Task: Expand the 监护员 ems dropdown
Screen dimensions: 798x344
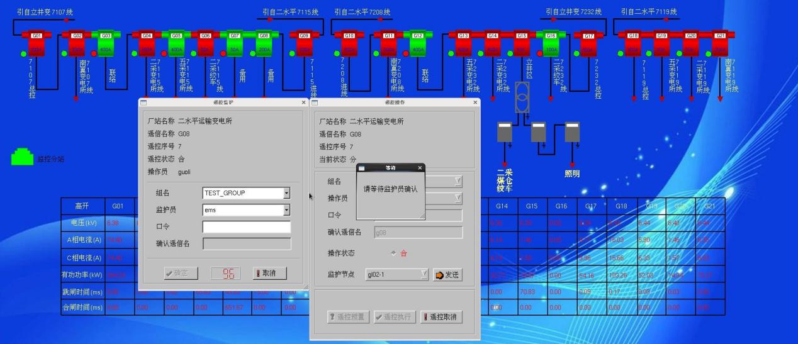Action: tap(286, 211)
